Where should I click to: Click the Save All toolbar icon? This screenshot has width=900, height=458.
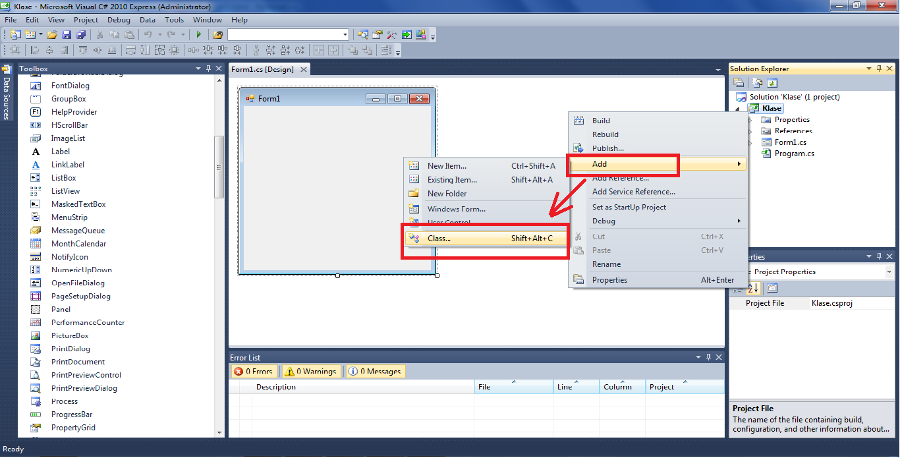coord(81,34)
